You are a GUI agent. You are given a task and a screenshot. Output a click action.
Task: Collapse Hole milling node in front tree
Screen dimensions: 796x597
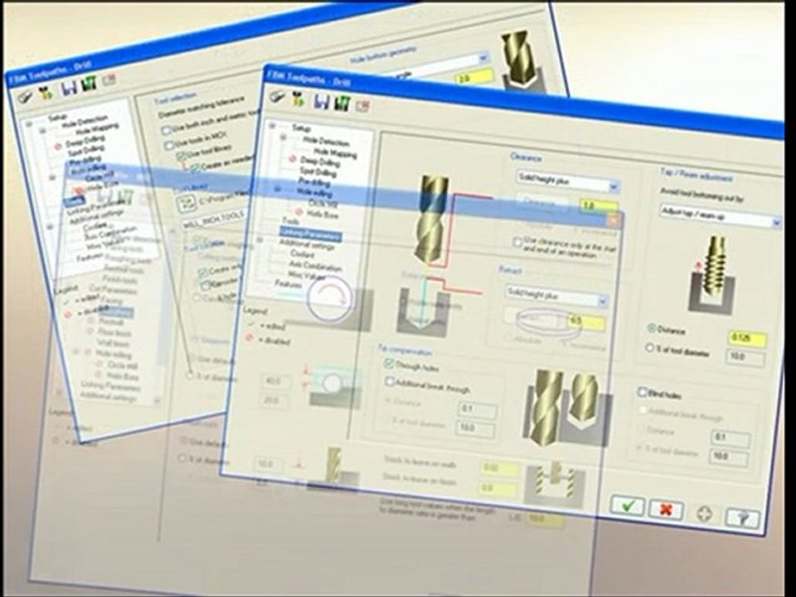[278, 189]
